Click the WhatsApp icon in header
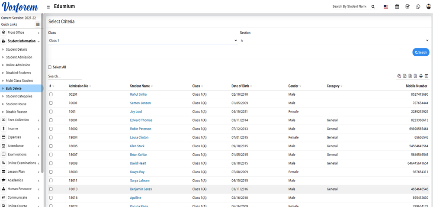The height and width of the screenshot is (207, 433). click(x=418, y=6)
